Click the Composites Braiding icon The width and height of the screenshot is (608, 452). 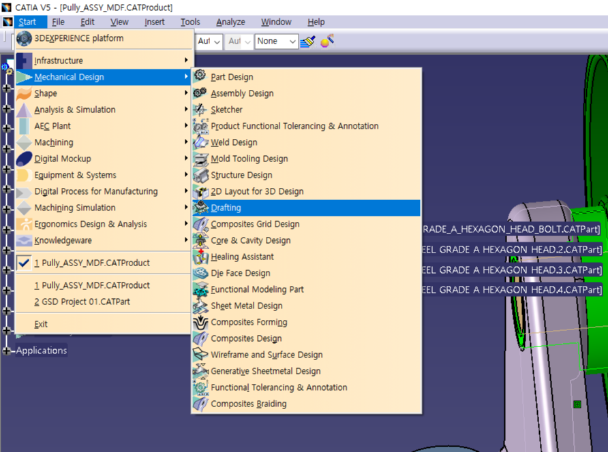pos(200,404)
